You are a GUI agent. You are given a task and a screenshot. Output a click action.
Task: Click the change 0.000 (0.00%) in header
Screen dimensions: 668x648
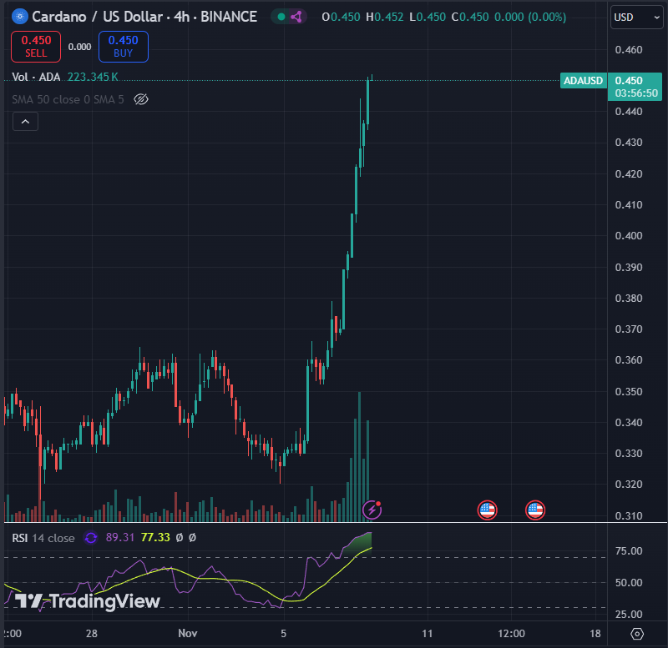click(x=530, y=17)
